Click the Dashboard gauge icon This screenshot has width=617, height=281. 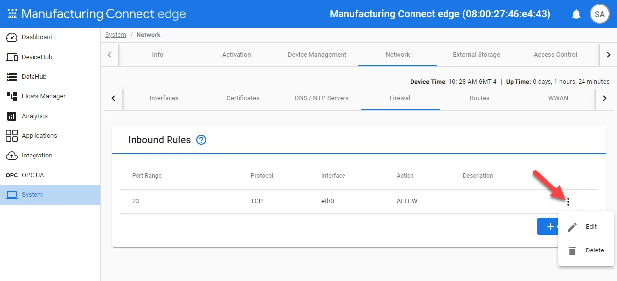12,37
